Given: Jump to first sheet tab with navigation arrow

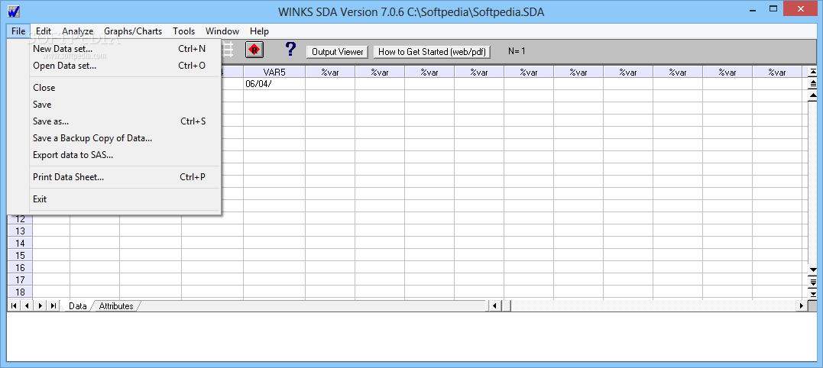Looking at the screenshot, I should pos(14,305).
